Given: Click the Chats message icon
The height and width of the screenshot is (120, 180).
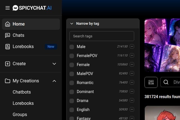Looking at the screenshot, I should 8,35.
